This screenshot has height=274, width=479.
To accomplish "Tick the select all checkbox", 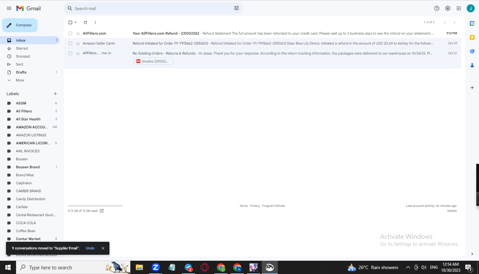I will [70, 22].
